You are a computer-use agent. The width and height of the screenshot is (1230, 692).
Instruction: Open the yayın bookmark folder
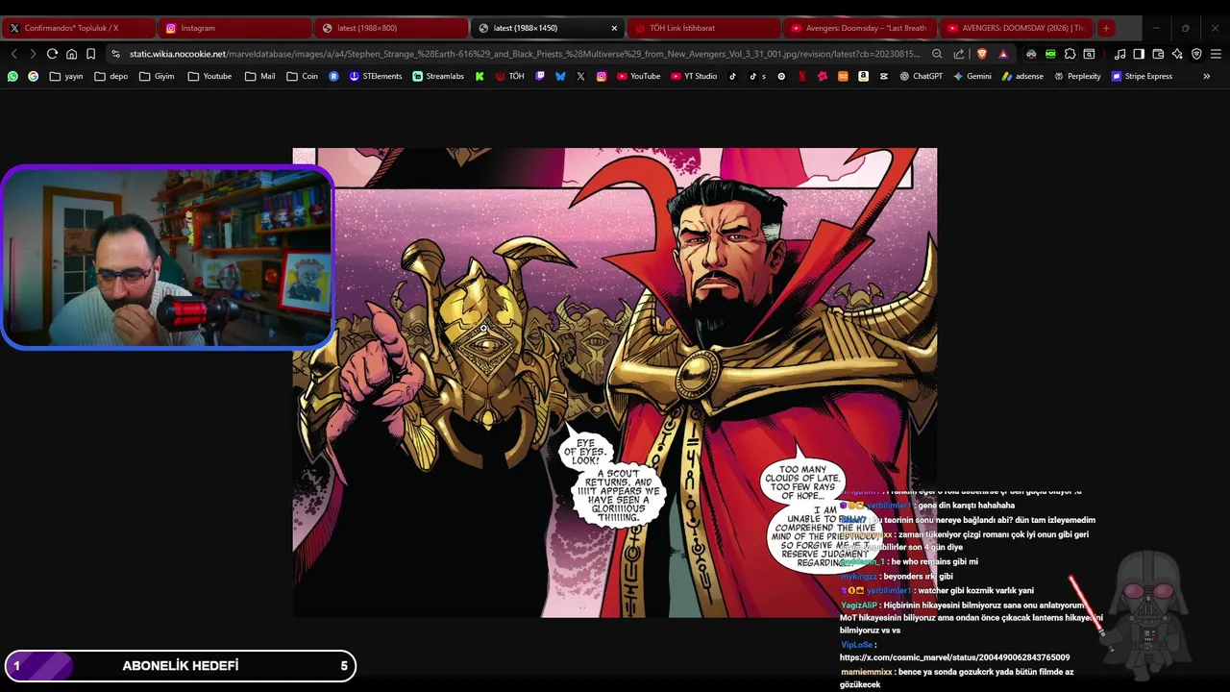click(66, 76)
